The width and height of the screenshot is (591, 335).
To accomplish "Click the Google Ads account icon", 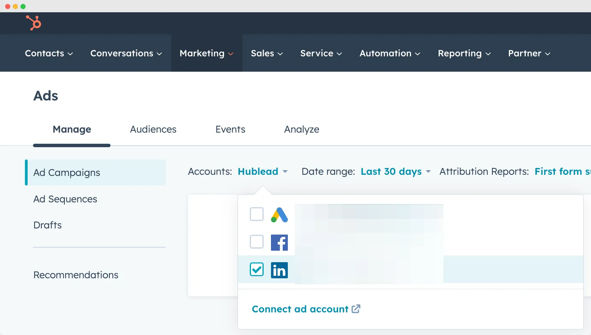I will (279, 215).
